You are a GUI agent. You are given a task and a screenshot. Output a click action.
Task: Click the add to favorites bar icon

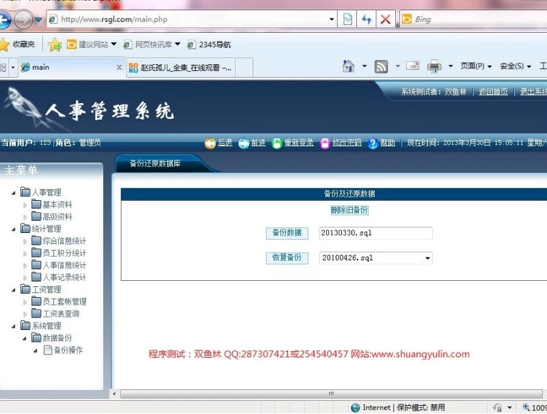click(x=55, y=44)
